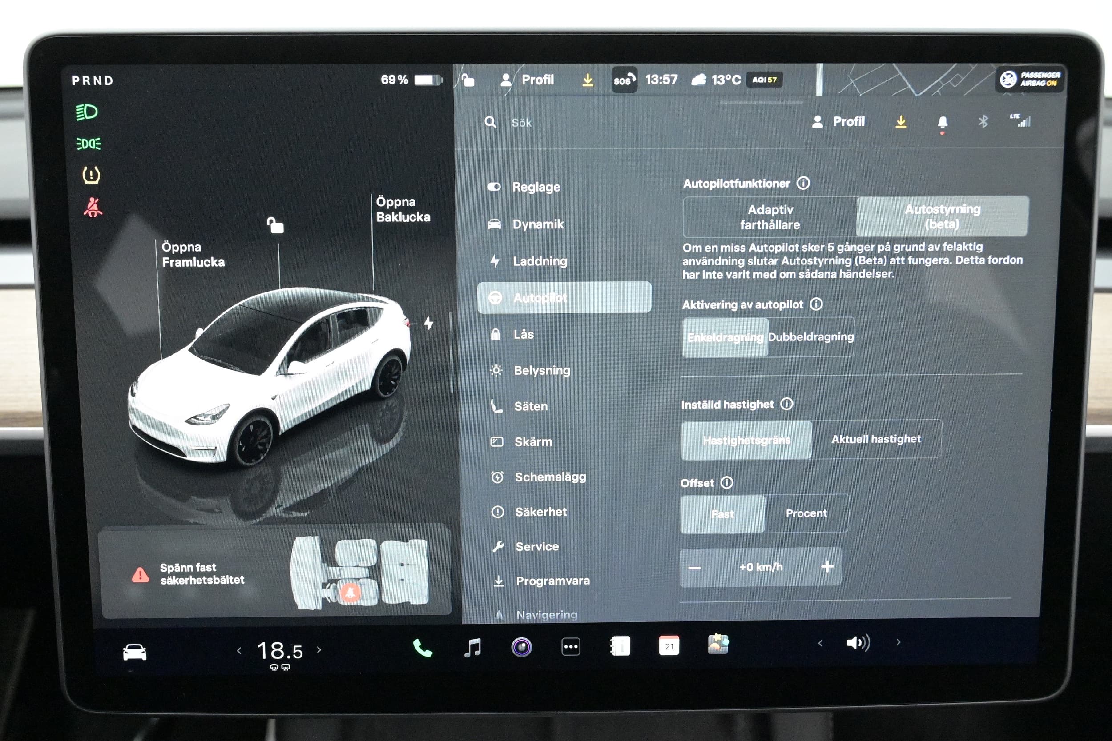The width and height of the screenshot is (1112, 741).
Task: Lower volume with left chevron
Action: 821,643
